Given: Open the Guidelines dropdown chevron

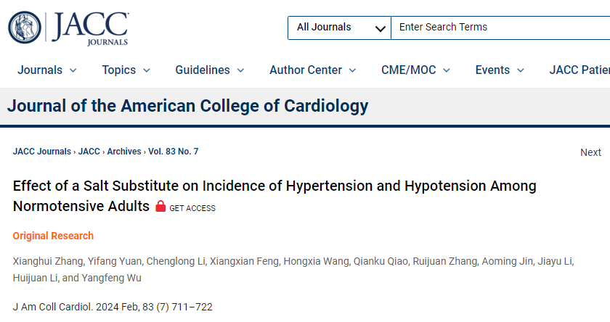Looking at the screenshot, I should click(x=241, y=70).
